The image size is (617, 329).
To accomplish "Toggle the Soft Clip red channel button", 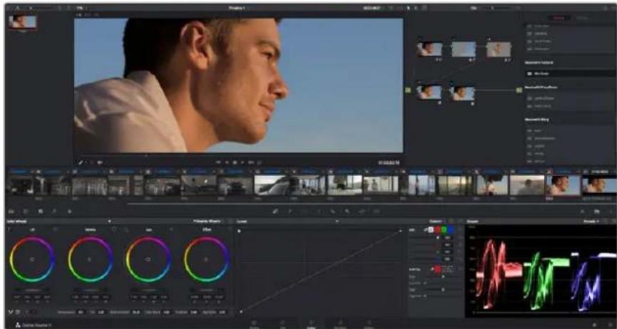I will [437, 269].
